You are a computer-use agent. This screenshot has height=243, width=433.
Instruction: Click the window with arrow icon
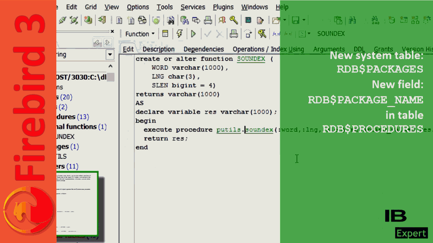[196, 20]
